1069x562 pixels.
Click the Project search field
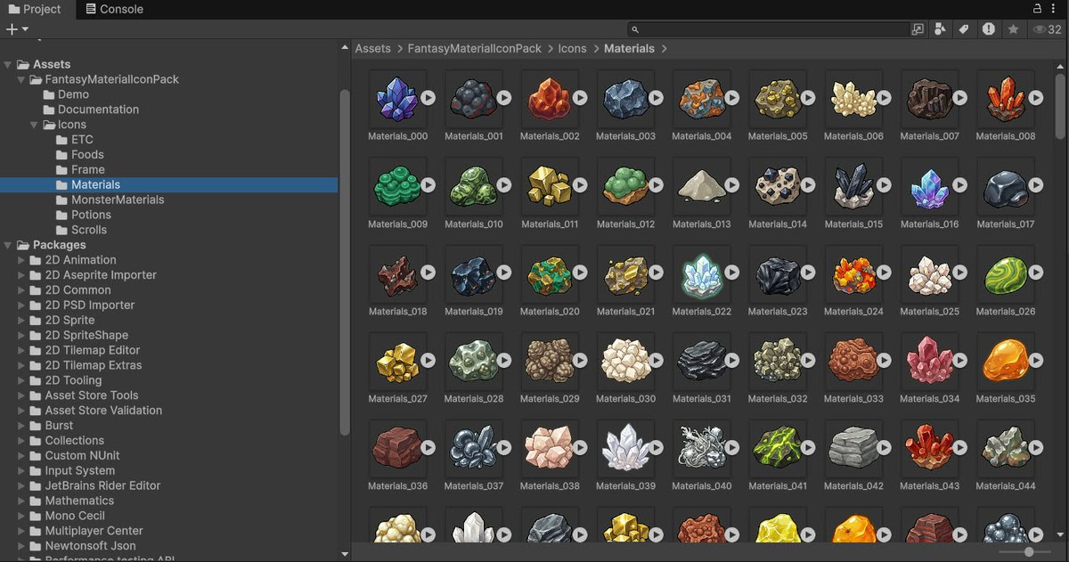coord(769,29)
